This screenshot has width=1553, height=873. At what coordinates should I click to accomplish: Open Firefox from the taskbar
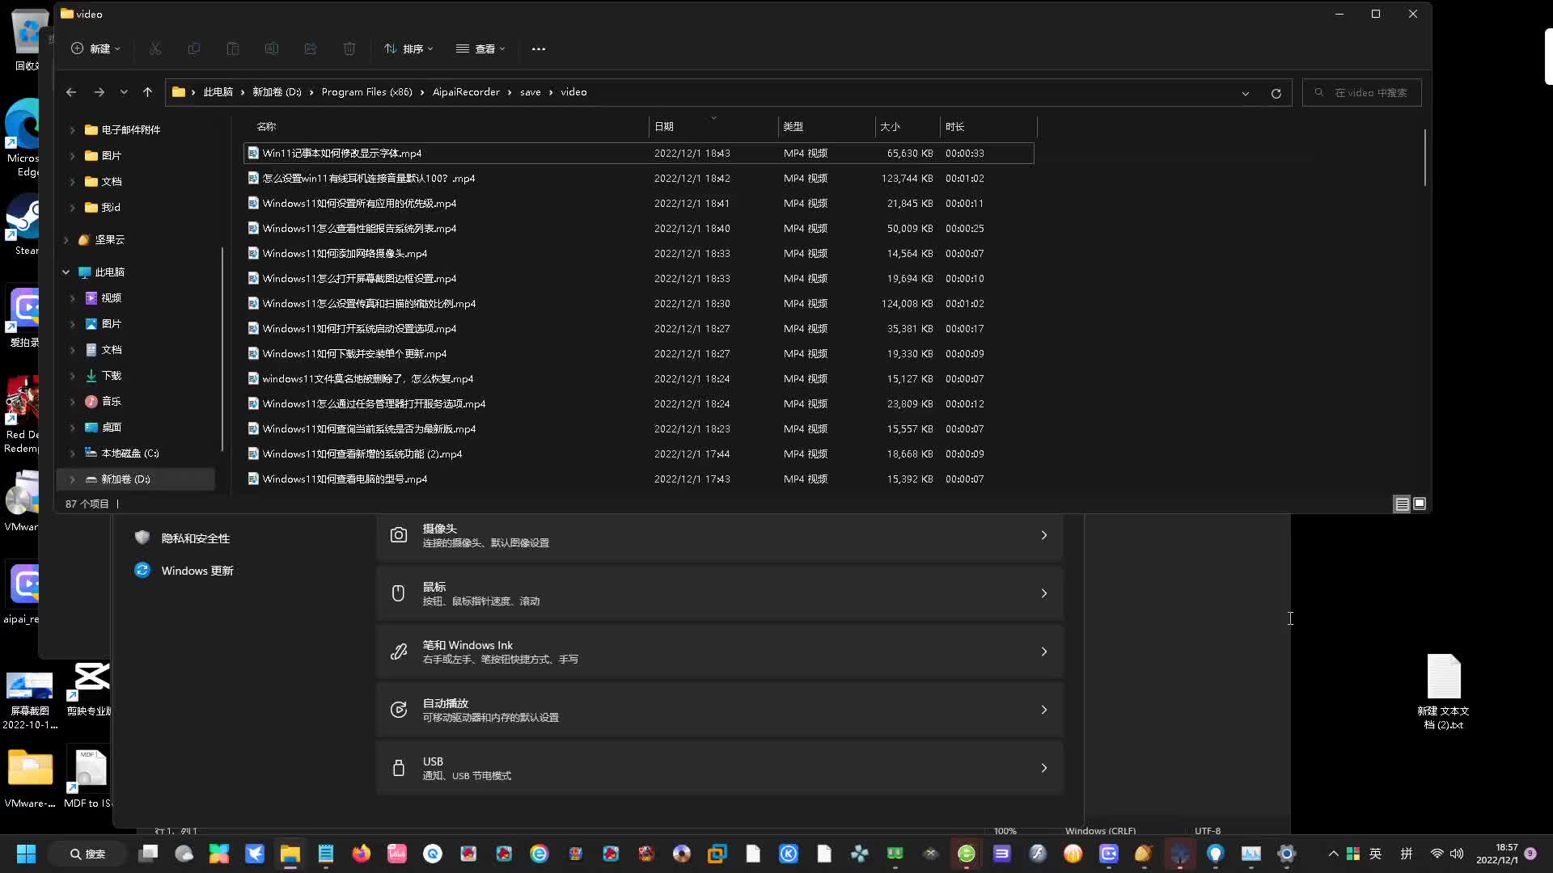pyautogui.click(x=362, y=854)
